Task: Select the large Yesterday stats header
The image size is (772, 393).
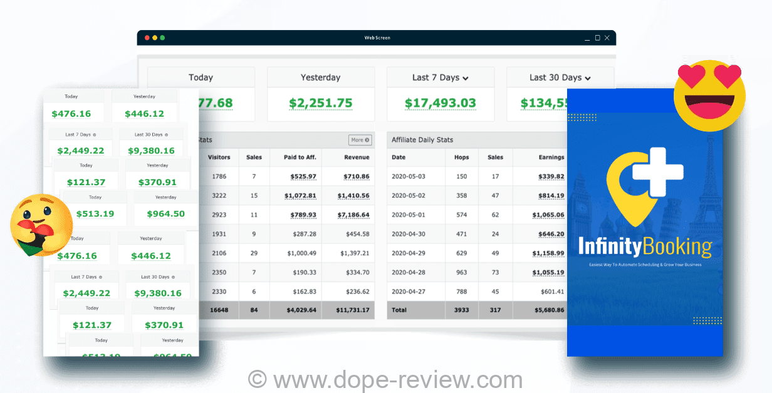Action: click(x=320, y=78)
